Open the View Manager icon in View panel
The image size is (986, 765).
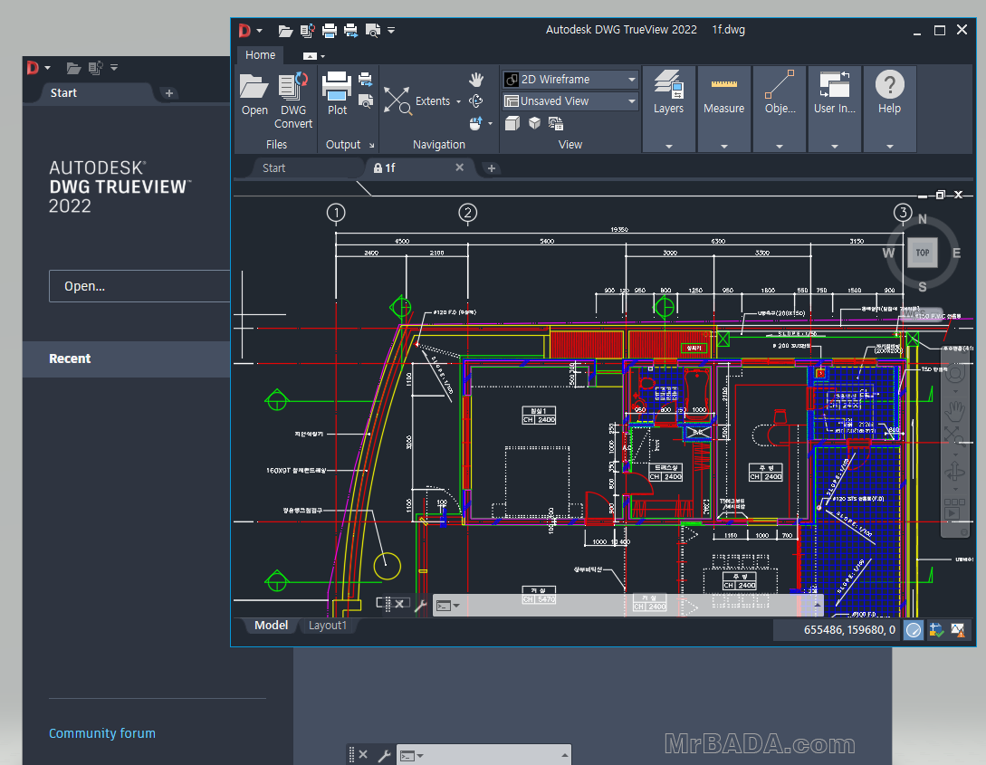pos(556,123)
